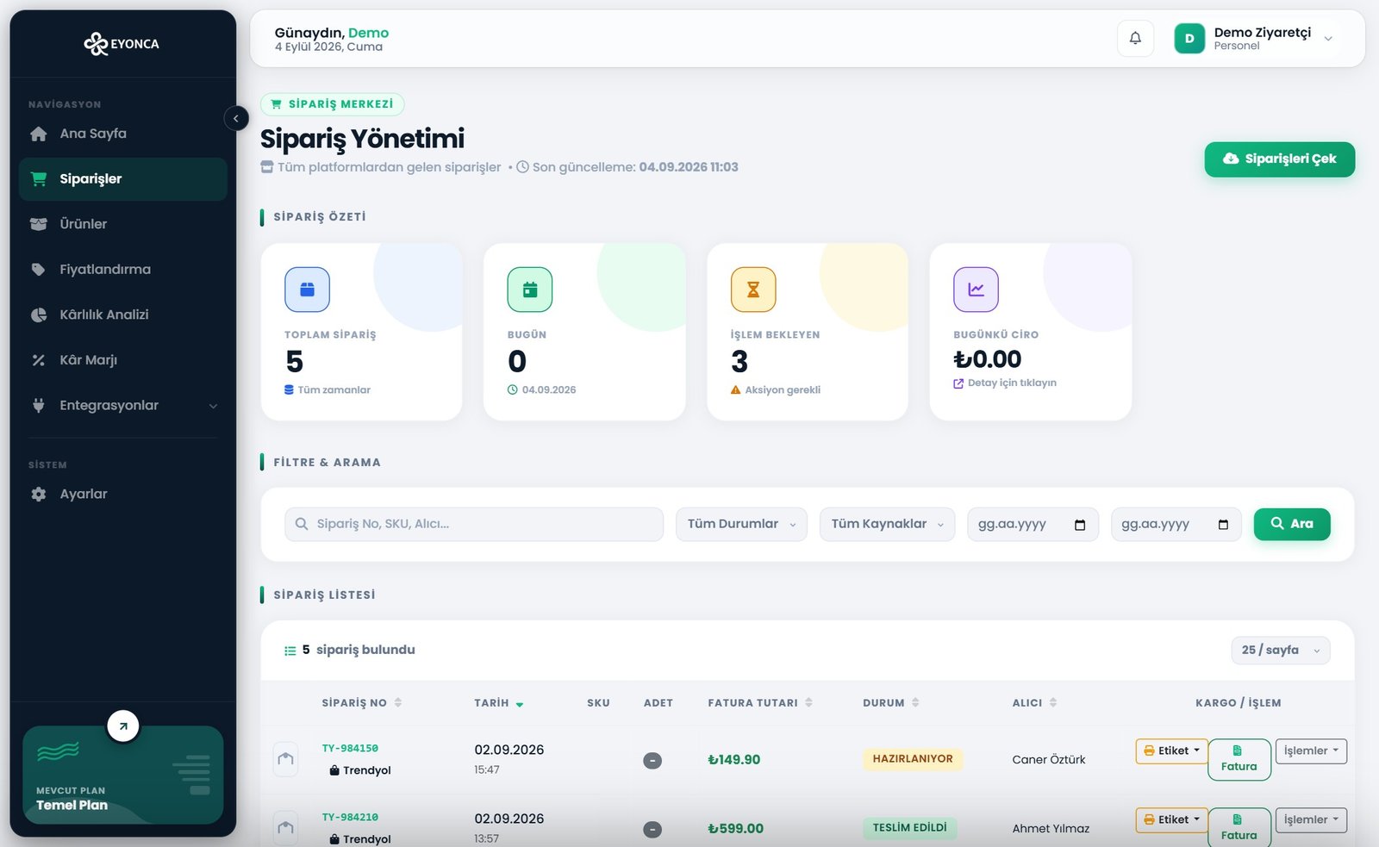
Task: Open the Tüm Kaynaklar dropdown
Action: (887, 524)
